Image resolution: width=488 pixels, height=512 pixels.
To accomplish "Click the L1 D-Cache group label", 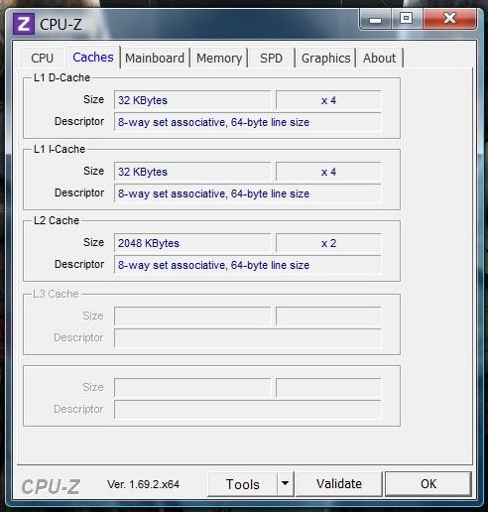I will 61,77.
